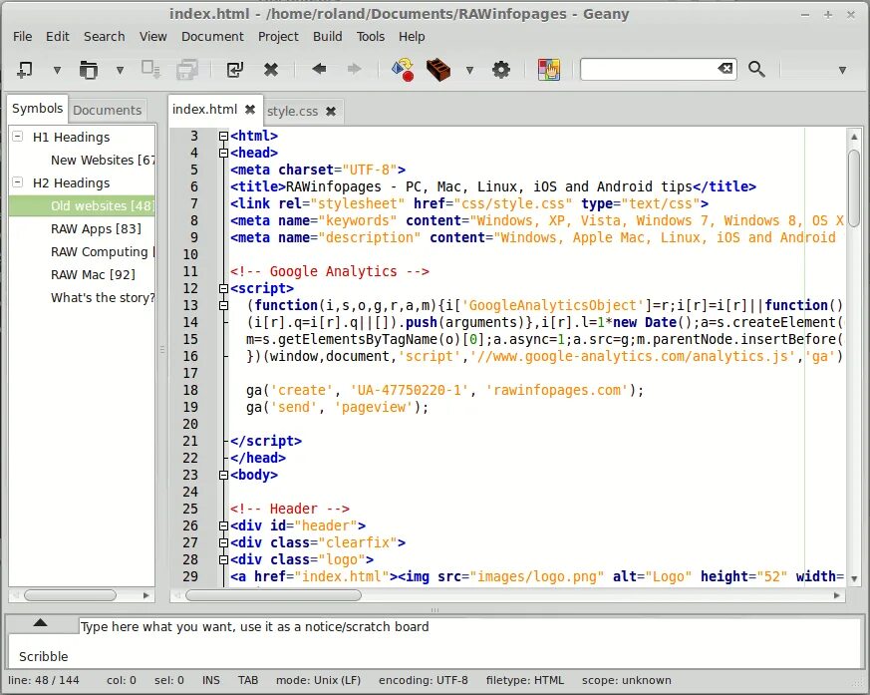Open the File menu
870x695 pixels.
click(x=22, y=37)
